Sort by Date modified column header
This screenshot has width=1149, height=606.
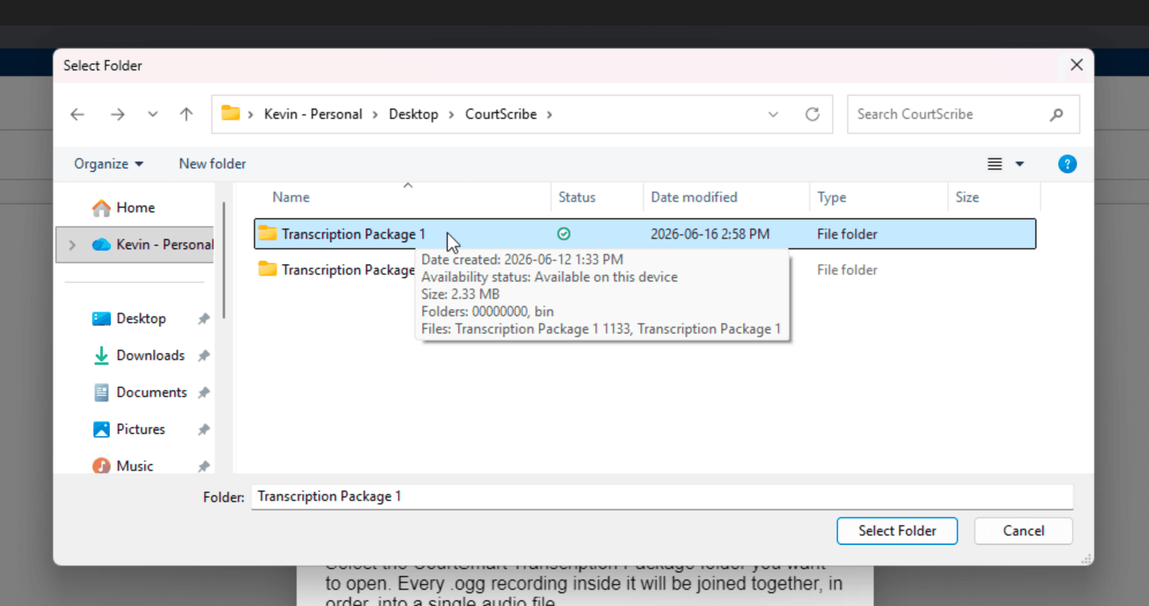click(x=694, y=197)
